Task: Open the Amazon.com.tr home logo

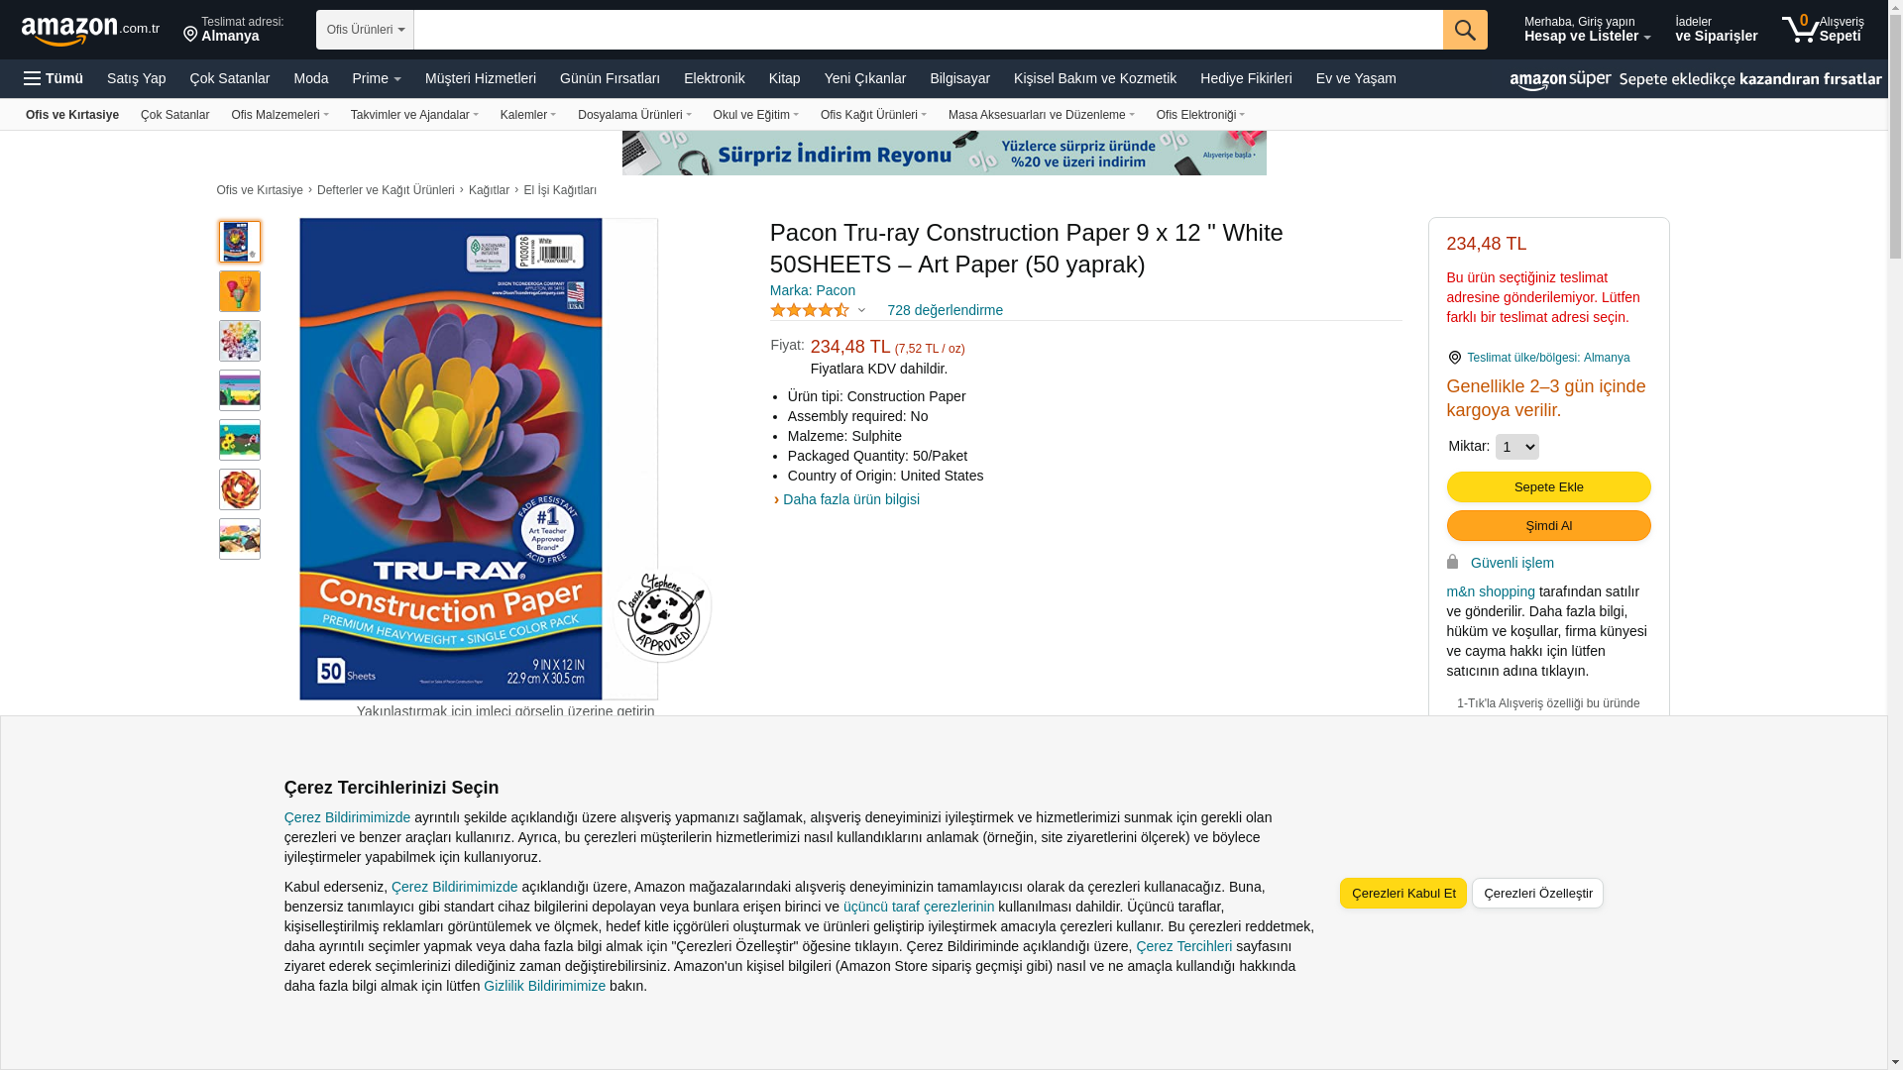Action: (x=90, y=31)
